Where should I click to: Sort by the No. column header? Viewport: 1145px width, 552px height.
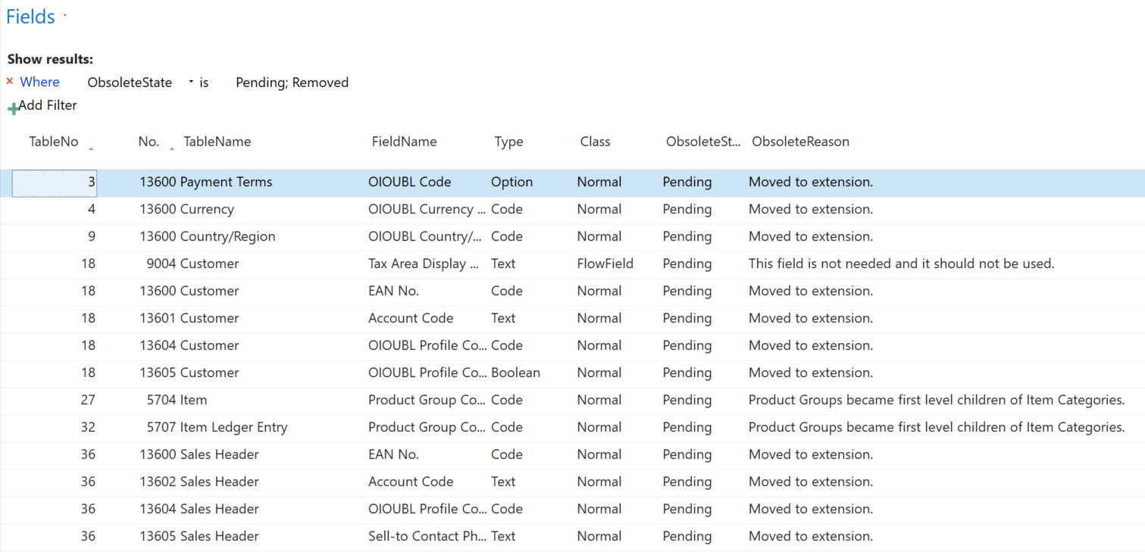click(149, 142)
